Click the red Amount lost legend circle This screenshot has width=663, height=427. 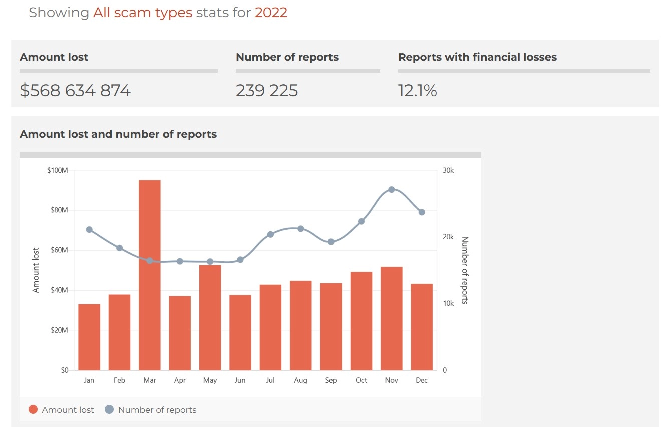click(33, 410)
